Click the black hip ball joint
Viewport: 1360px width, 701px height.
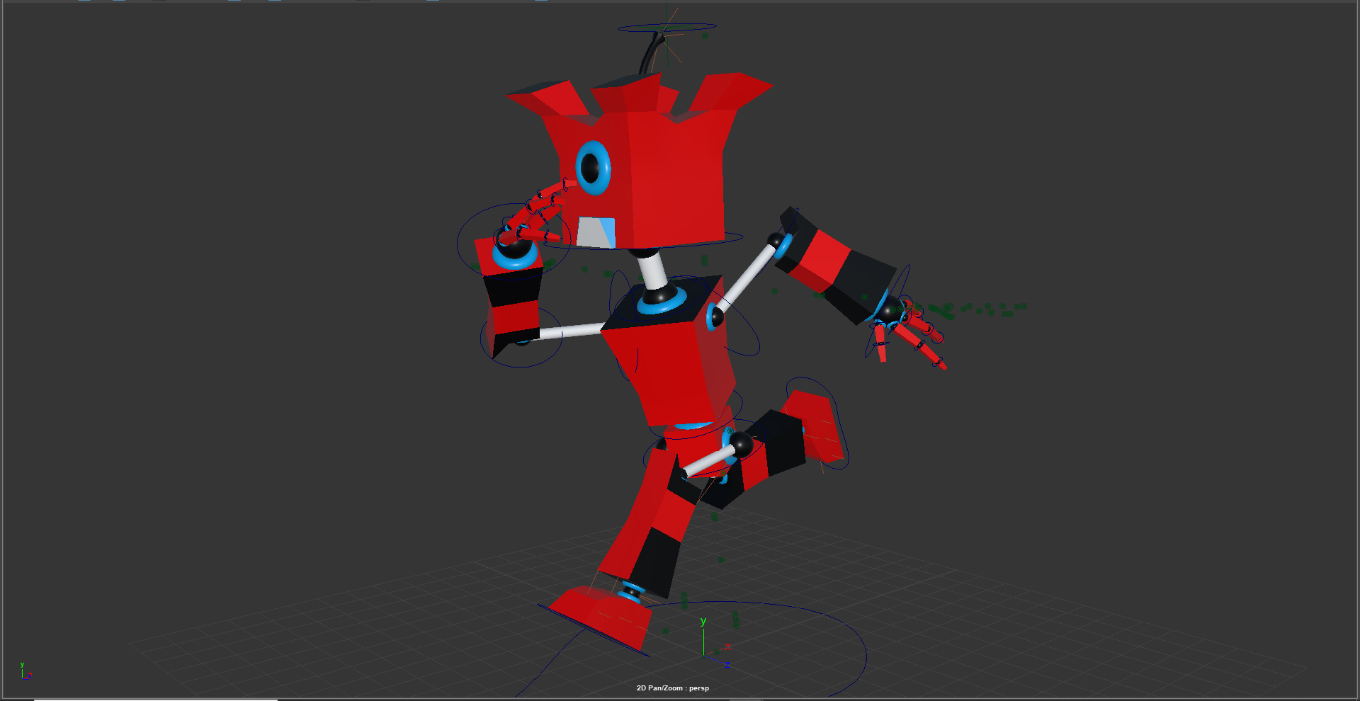tap(741, 444)
